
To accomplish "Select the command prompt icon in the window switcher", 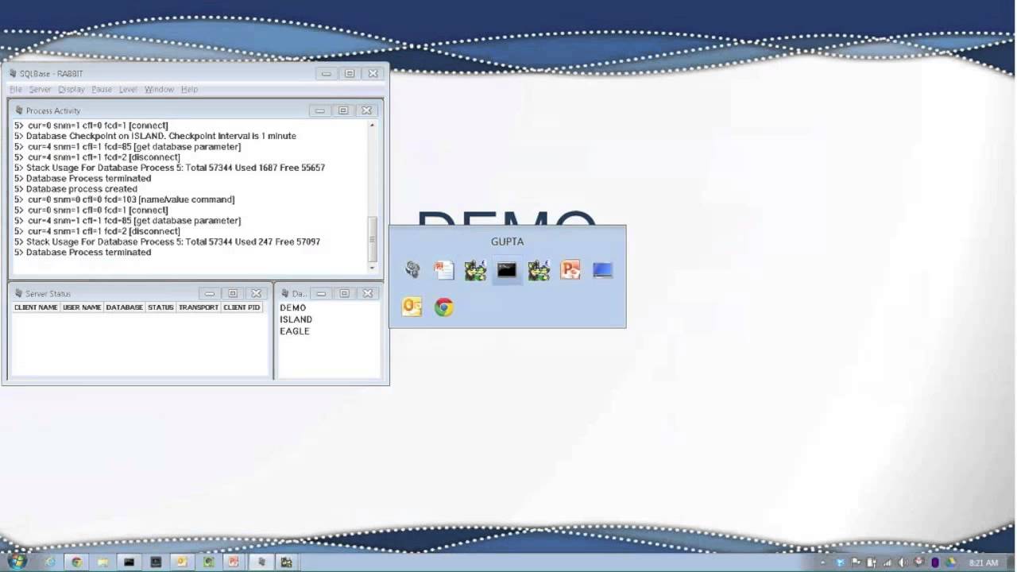I will click(x=507, y=270).
